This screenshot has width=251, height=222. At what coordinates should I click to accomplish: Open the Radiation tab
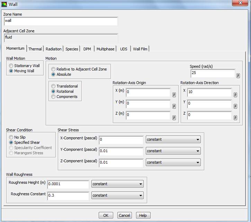(53, 49)
